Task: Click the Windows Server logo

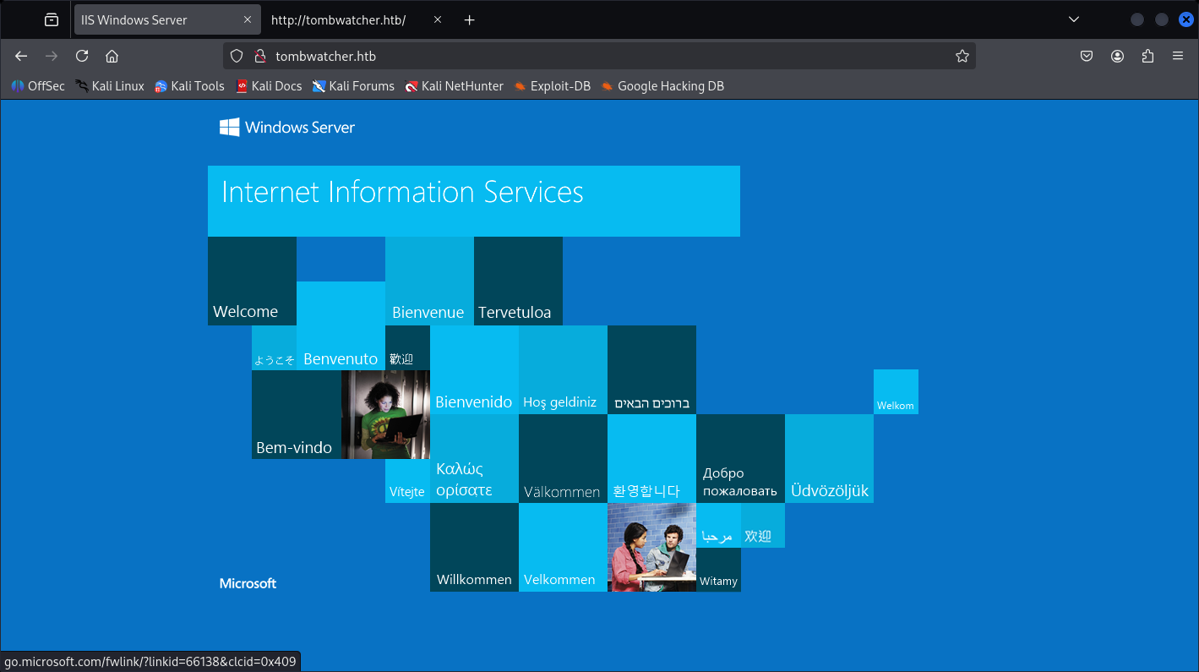Action: (287, 128)
